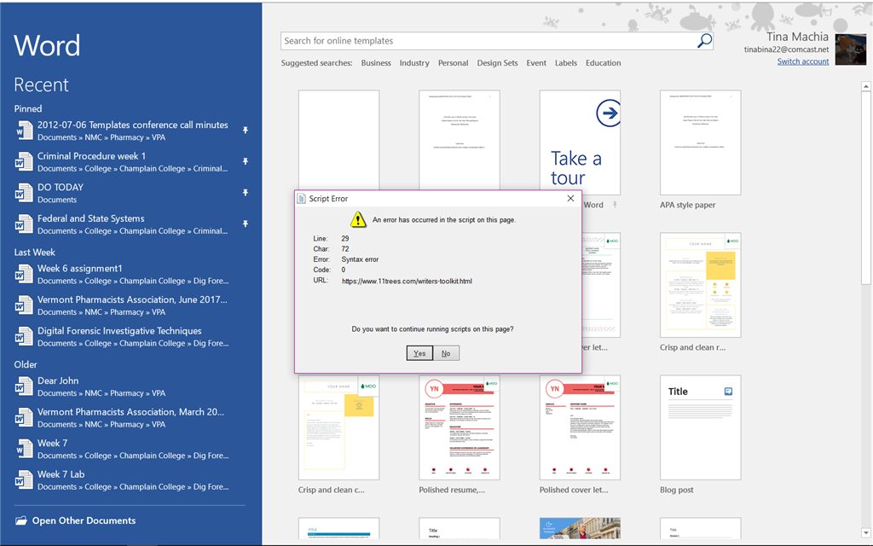Screen dimensions: 873x546
Task: Open the Polished resume template
Action: tap(460, 427)
